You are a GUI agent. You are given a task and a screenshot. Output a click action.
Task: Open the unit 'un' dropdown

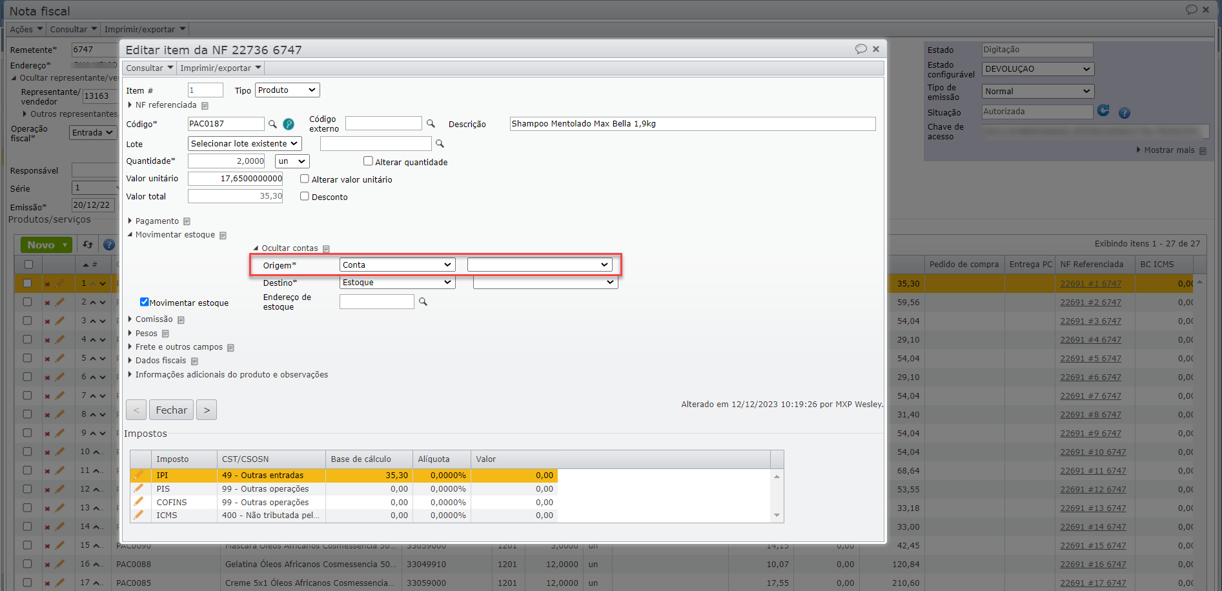coord(292,161)
